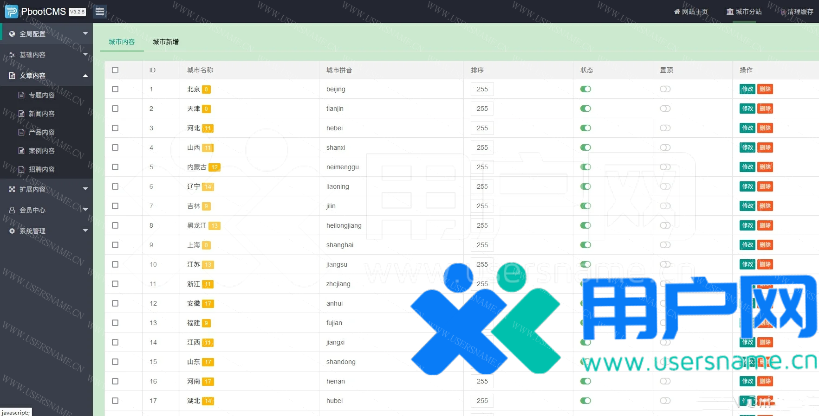Expand the 全局配置 sidebar menu
Screen dimensions: 819x416
point(46,34)
